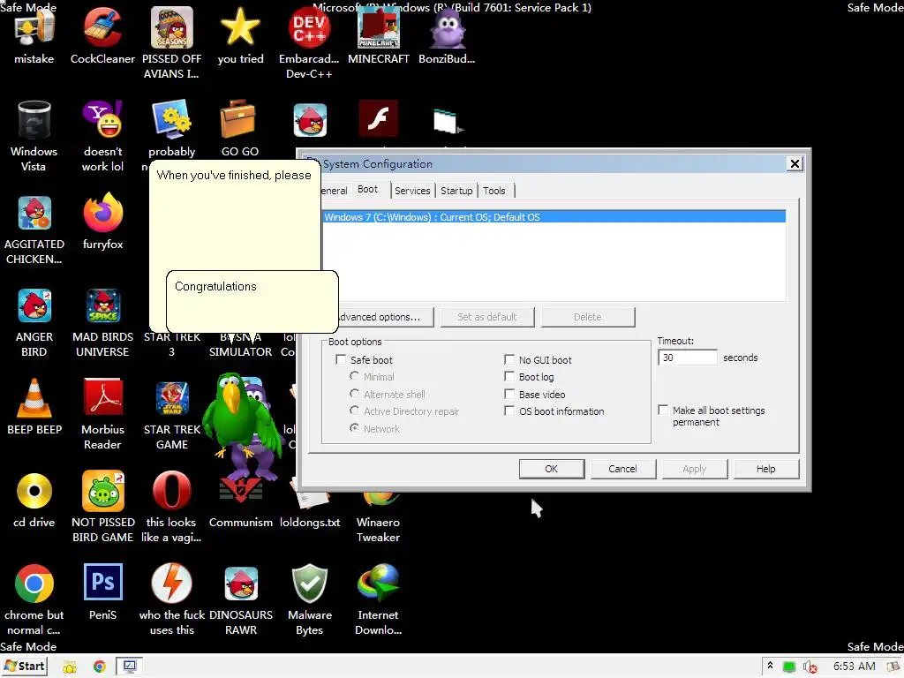Click the Delete boot entry button
This screenshot has height=678, width=904.
(587, 317)
